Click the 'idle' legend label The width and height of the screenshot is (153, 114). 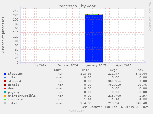click(12, 77)
